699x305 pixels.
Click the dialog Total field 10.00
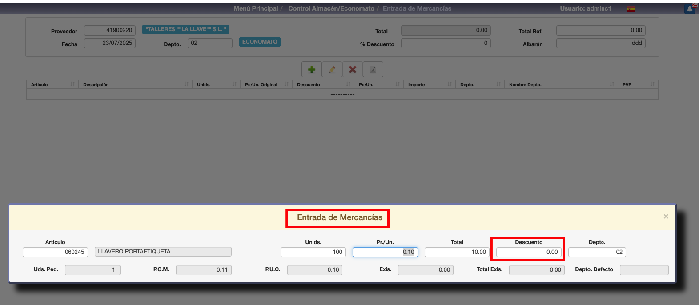(457, 252)
